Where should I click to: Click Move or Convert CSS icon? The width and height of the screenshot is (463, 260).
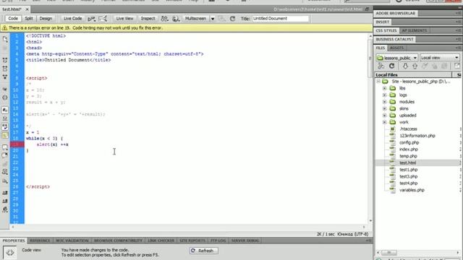click(x=5, y=181)
